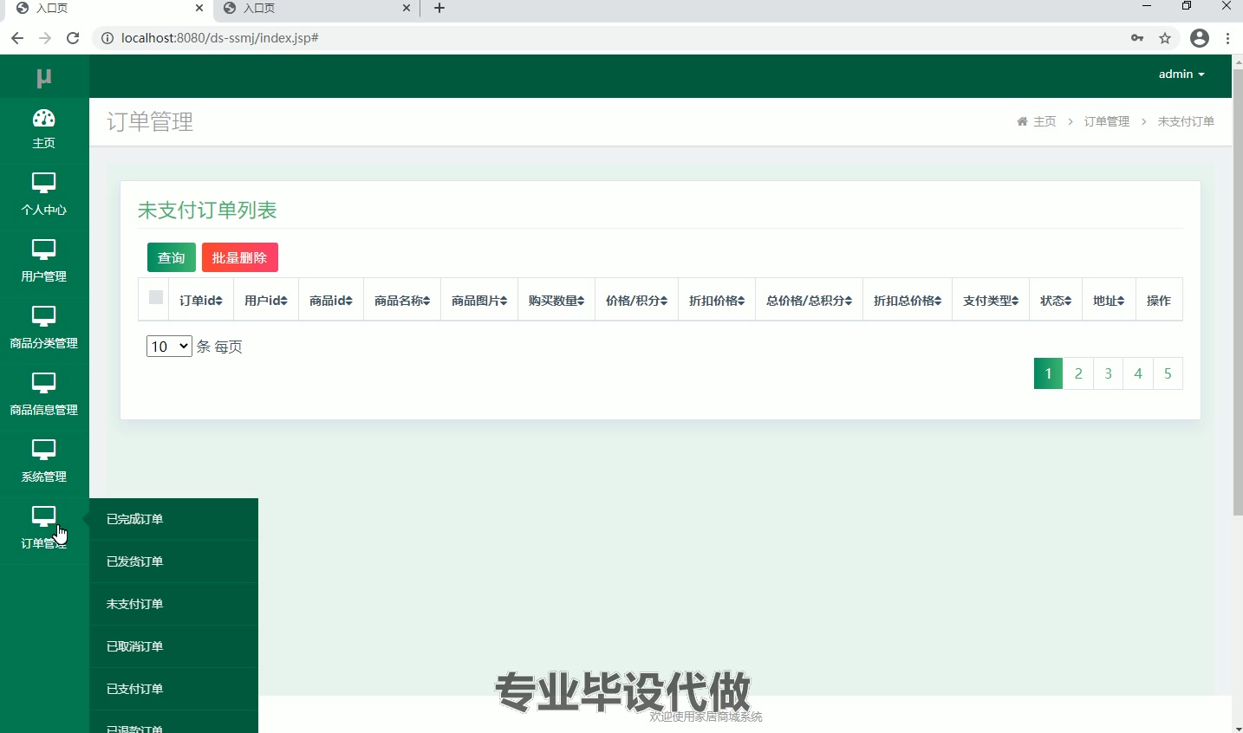Sort by 支付类型 column
Viewport: 1243px width, 733px height.
point(991,301)
